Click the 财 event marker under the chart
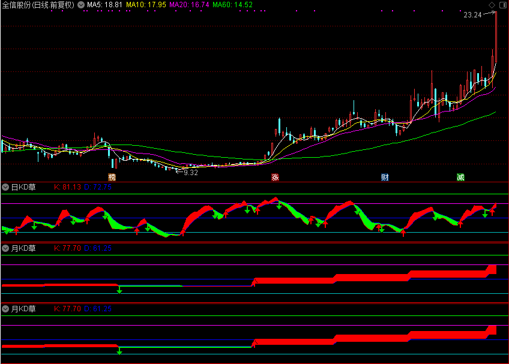509x364 pixels. [385, 177]
